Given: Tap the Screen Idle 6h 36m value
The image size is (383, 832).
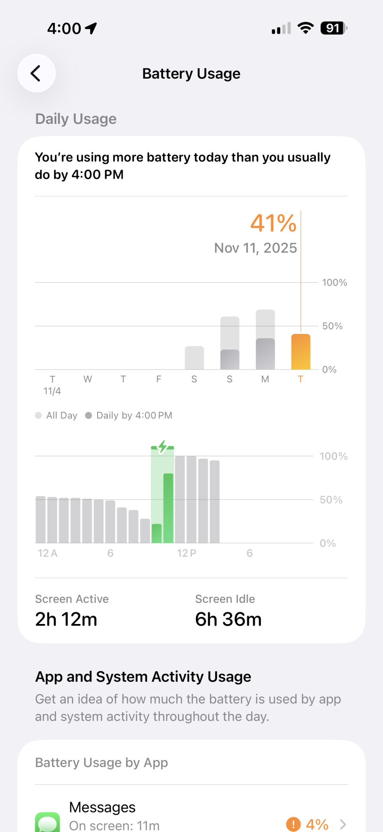Looking at the screenshot, I should point(228,619).
